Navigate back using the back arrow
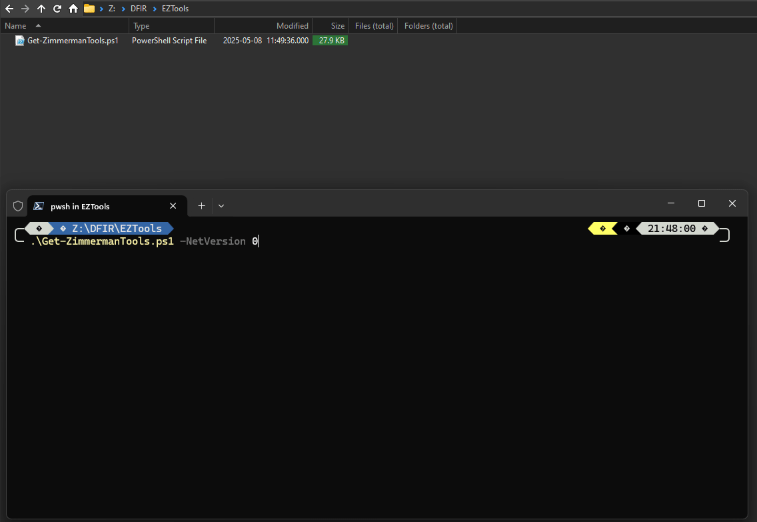 (x=9, y=9)
